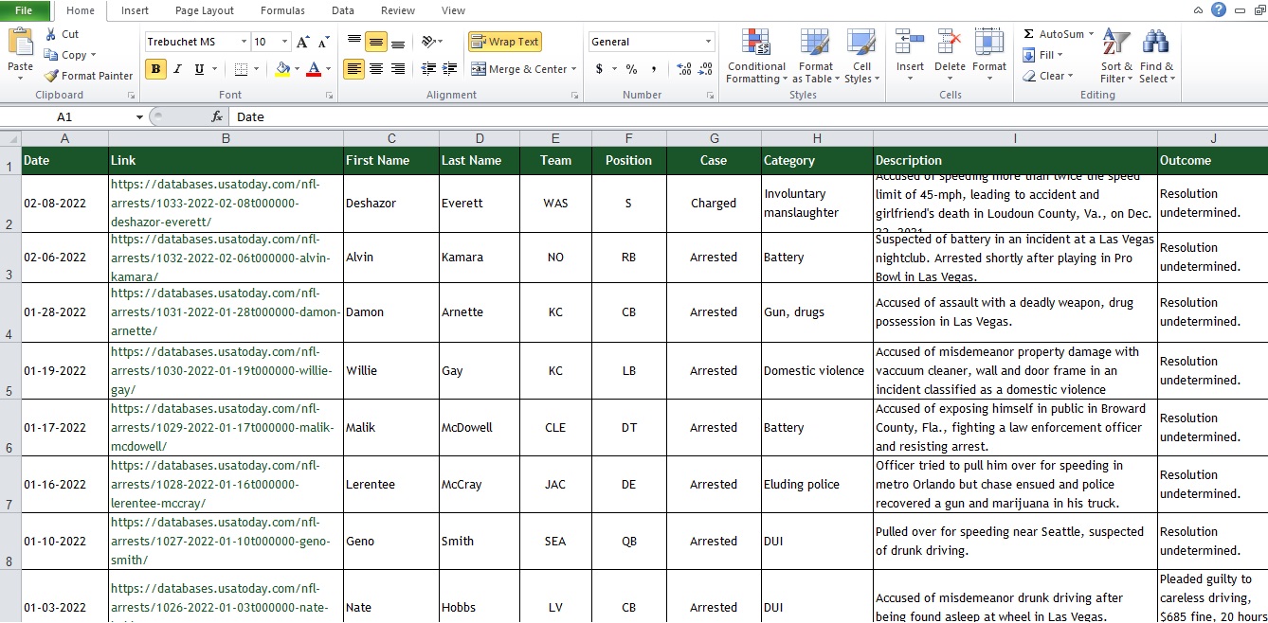Viewport: 1268px width, 623px height.
Task: Switch to the View tab
Action: pyautogui.click(x=454, y=10)
